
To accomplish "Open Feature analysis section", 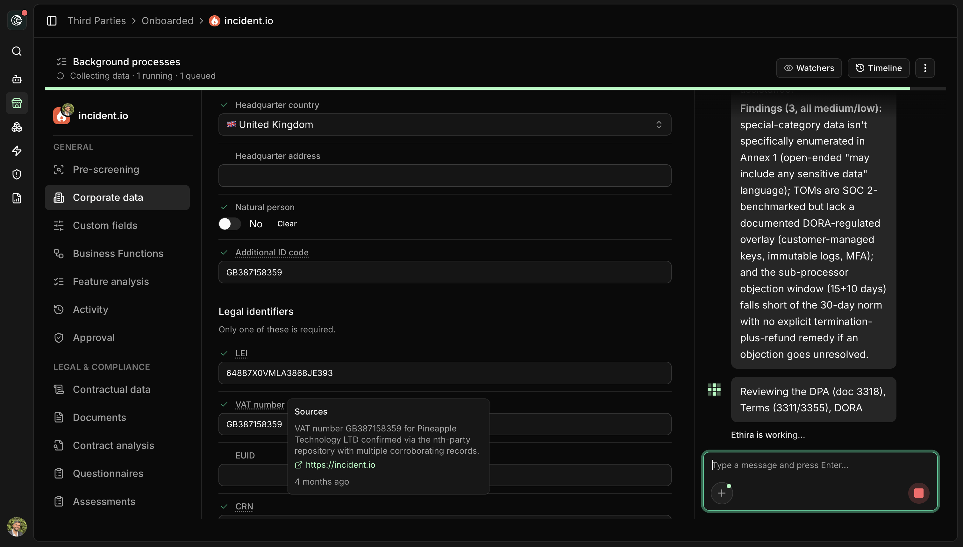I will (x=117, y=281).
